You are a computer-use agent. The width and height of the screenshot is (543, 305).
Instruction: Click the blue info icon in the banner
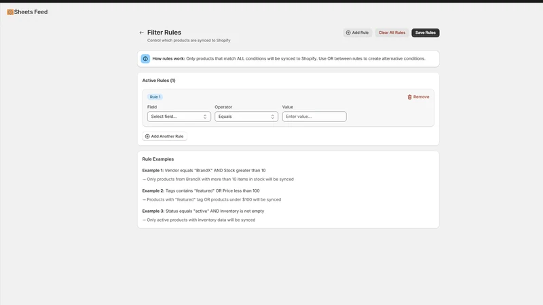(145, 59)
